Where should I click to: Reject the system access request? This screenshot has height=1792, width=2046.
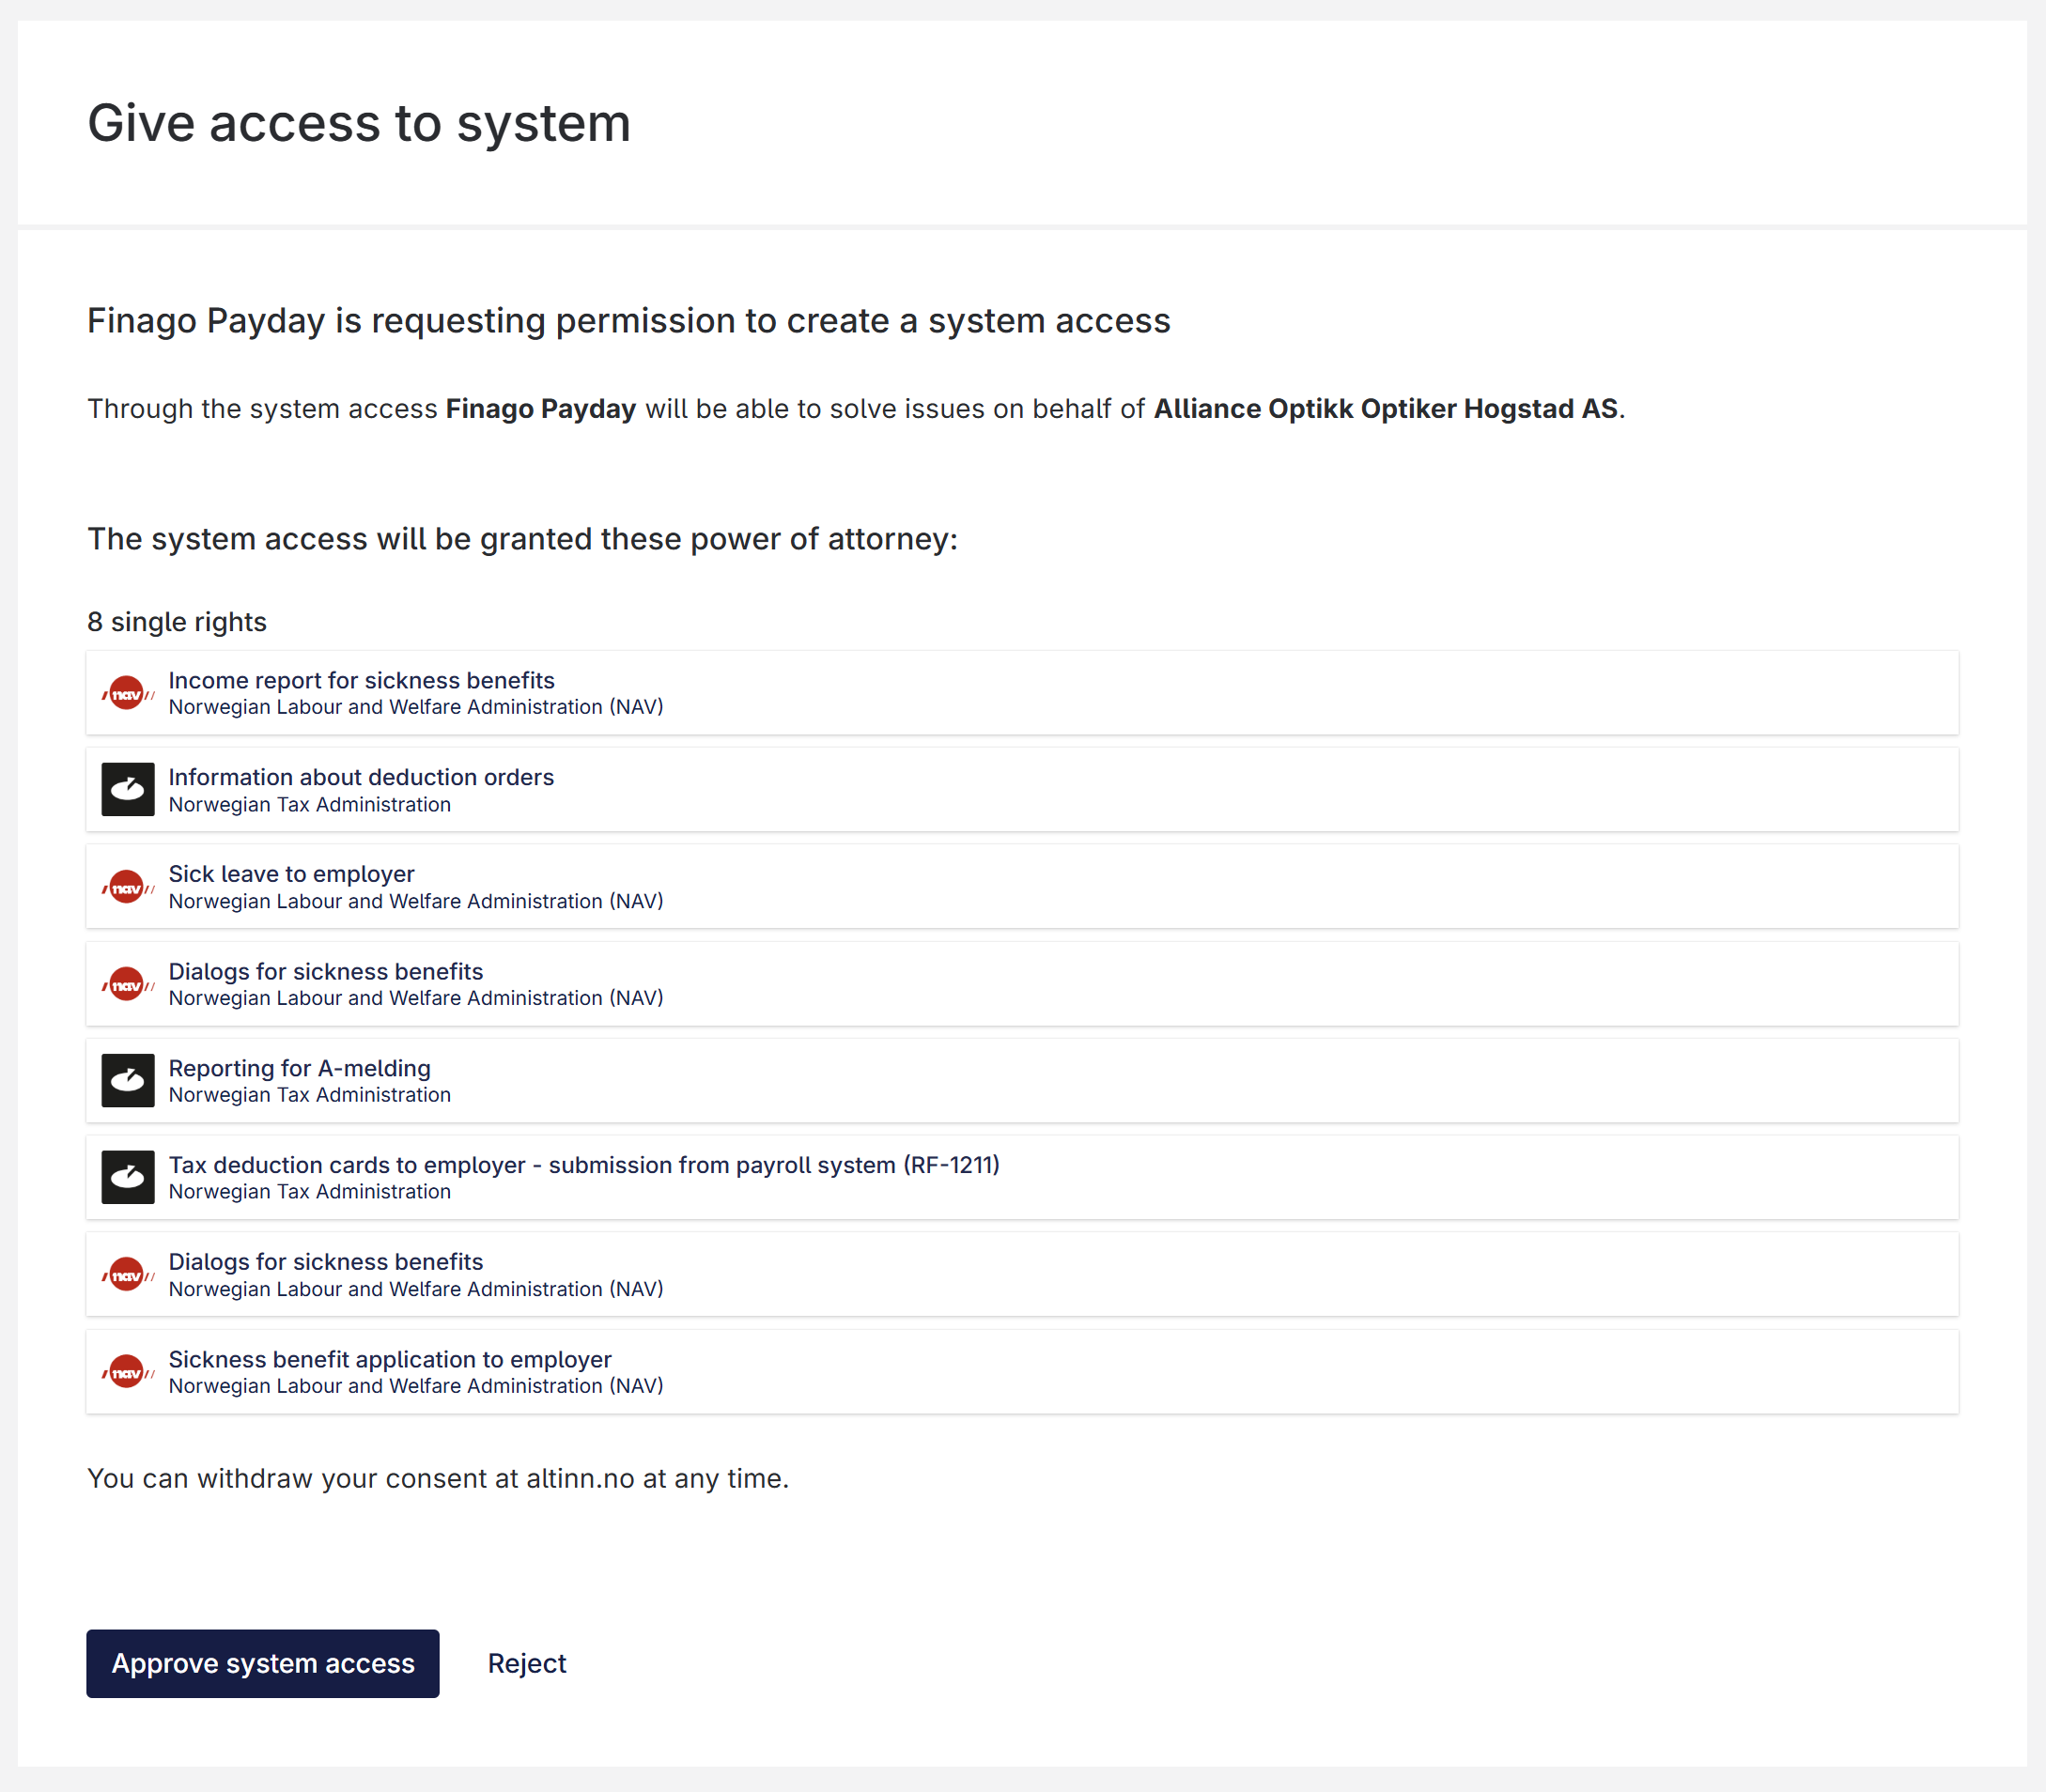526,1663
